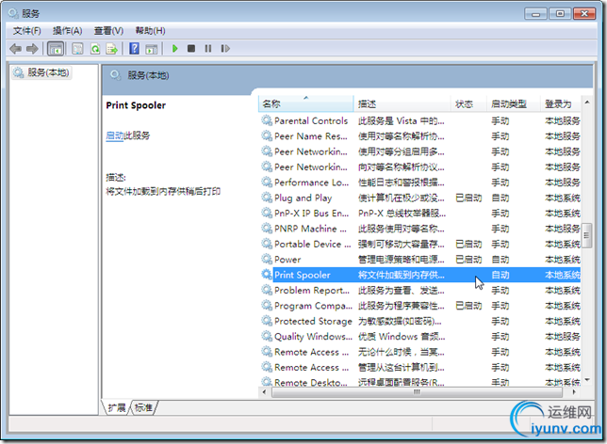Toggle the show/hide console tree icon
Image resolution: width=607 pixels, height=444 pixels.
(x=55, y=49)
